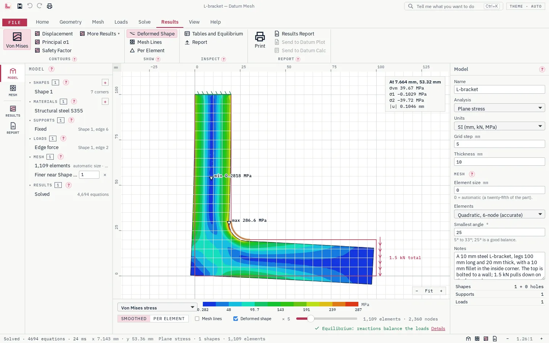Image resolution: width=549 pixels, height=343 pixels.
Task: Switch to the Mesh sidebar panel
Action: (x=13, y=91)
